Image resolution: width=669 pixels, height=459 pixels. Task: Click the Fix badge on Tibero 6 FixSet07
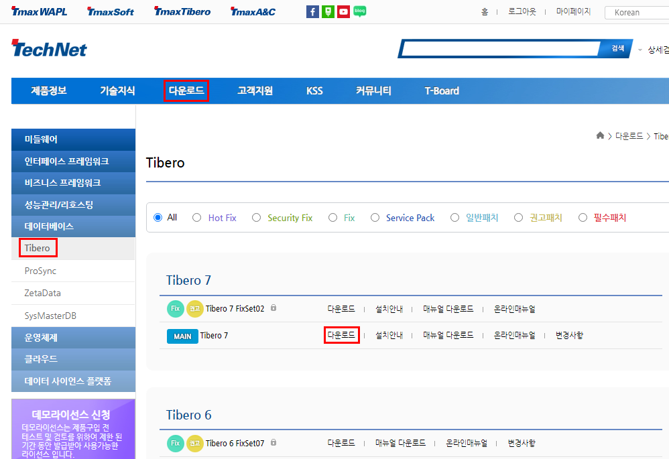[176, 443]
